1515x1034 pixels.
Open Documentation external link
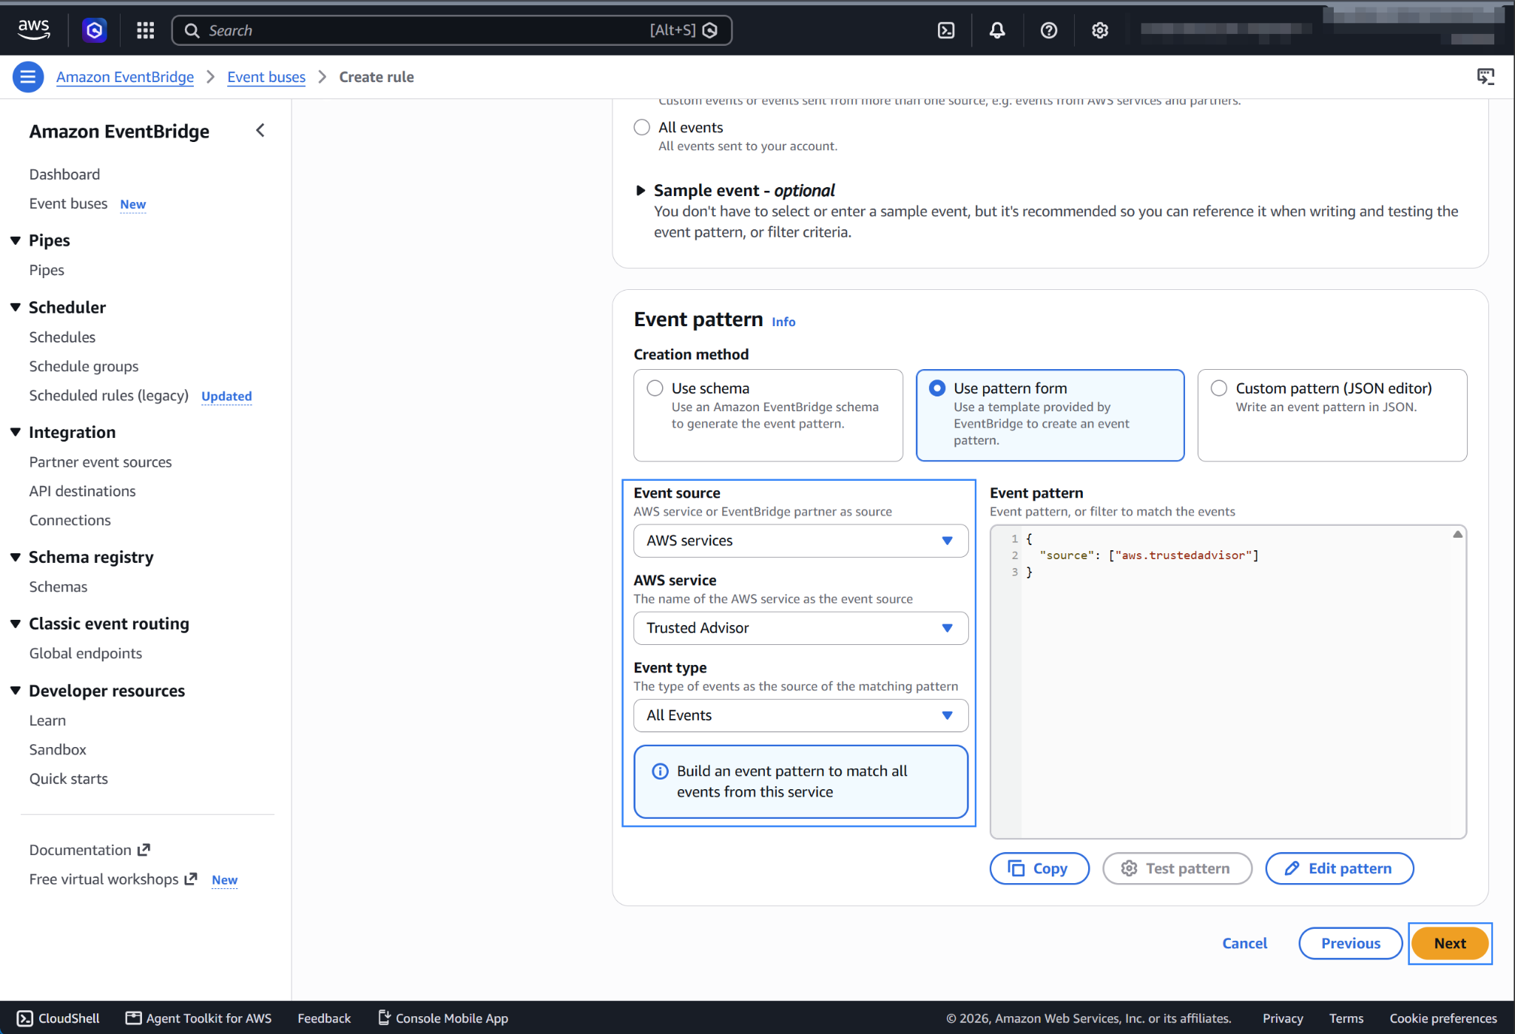[x=90, y=850]
